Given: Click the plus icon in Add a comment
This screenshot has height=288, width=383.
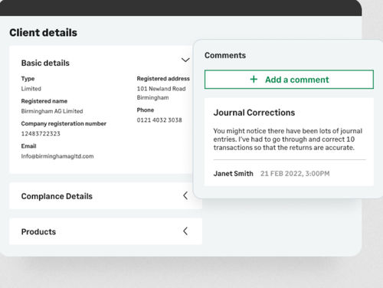Looking at the screenshot, I should (254, 79).
